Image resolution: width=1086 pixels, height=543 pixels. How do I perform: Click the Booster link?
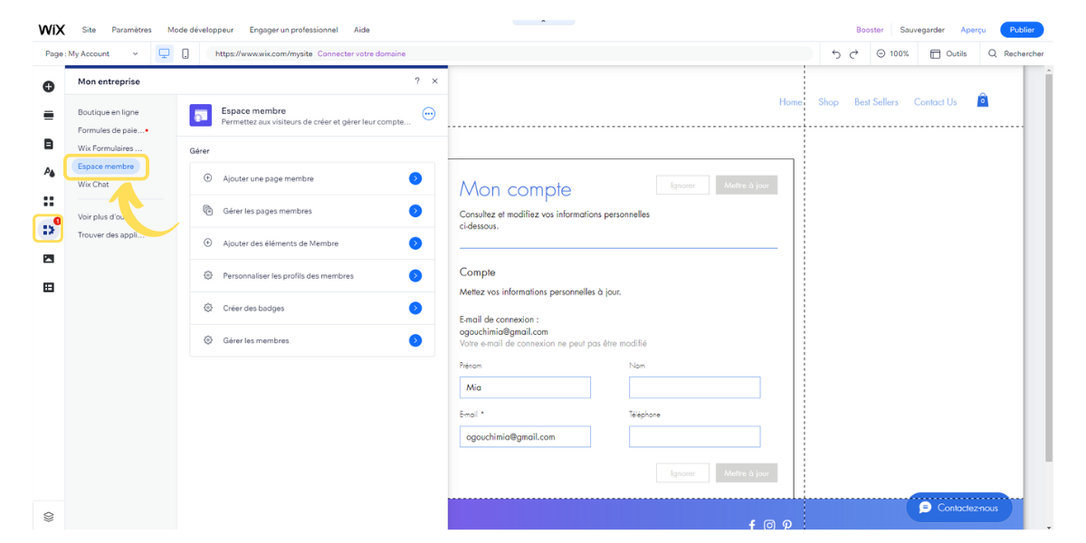870,30
